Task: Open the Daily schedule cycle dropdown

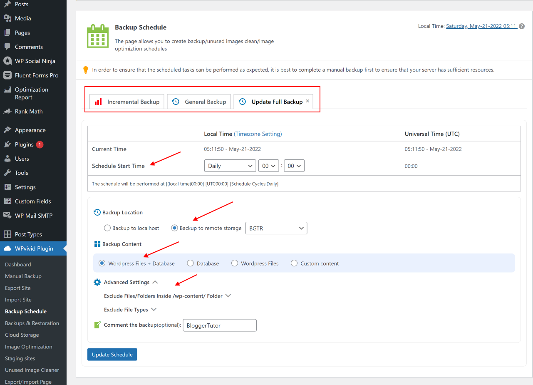Action: coord(230,166)
